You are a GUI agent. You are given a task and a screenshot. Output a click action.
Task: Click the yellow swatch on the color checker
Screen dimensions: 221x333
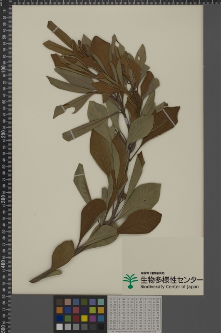point(84,318)
